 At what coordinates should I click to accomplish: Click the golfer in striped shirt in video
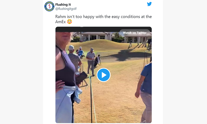91,61
